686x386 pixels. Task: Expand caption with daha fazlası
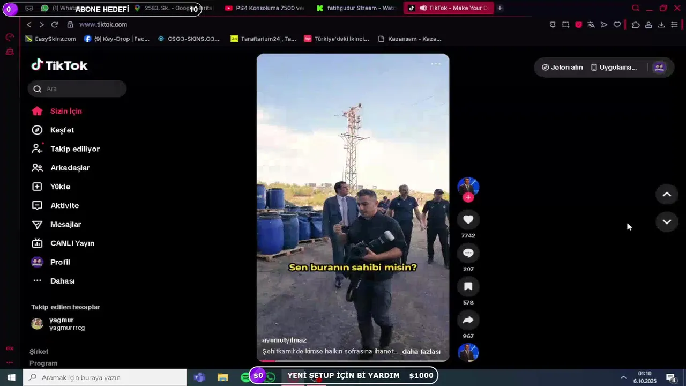click(421, 352)
